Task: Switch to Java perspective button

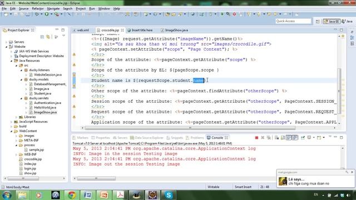Action: (x=347, y=21)
